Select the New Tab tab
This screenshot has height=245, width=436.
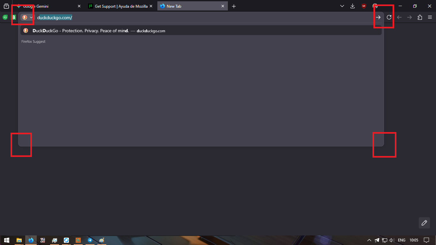click(x=192, y=6)
